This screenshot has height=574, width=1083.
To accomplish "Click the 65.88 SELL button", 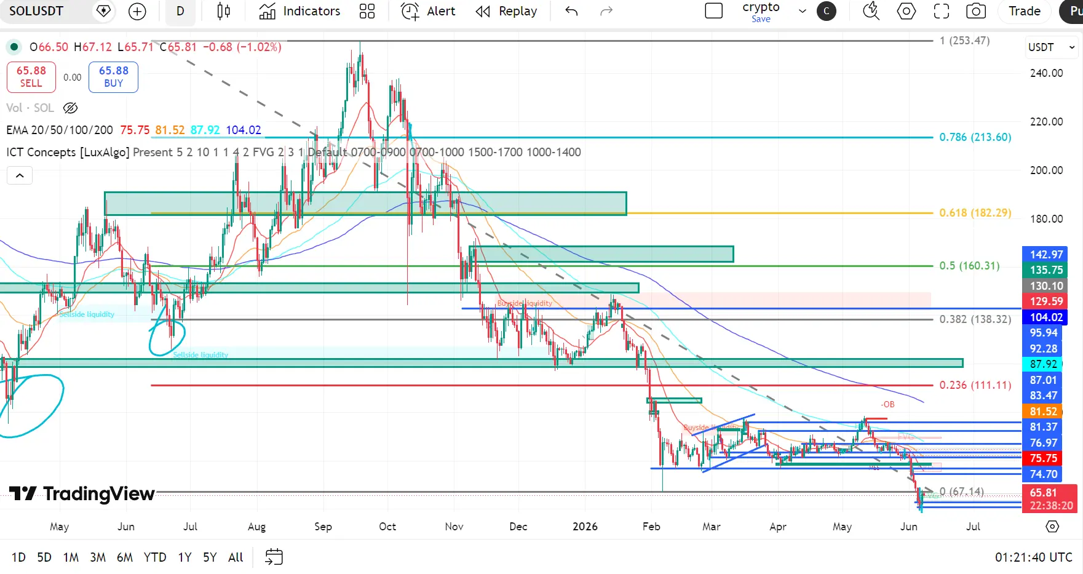I will pyautogui.click(x=31, y=77).
